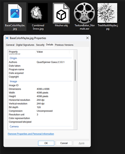
Task: Select the Bit depth property row
Action: (x=41, y=107)
